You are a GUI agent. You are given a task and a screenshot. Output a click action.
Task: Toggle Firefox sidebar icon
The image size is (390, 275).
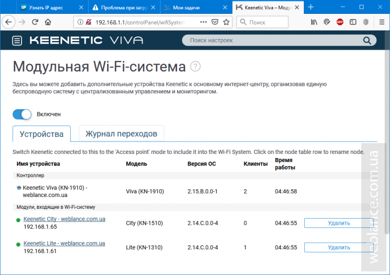[x=353, y=22]
